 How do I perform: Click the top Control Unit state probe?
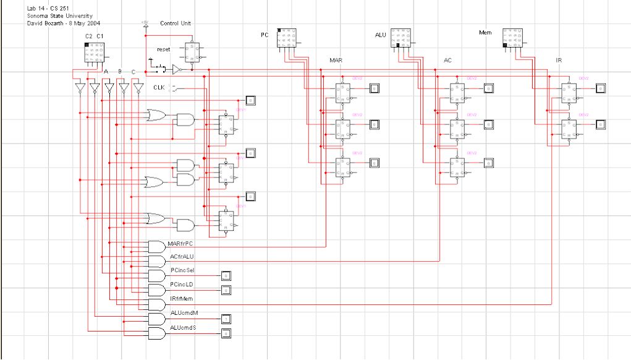tap(250, 100)
